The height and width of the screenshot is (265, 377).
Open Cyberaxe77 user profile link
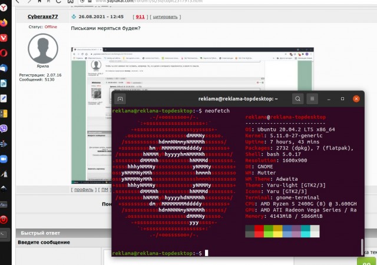point(43,16)
